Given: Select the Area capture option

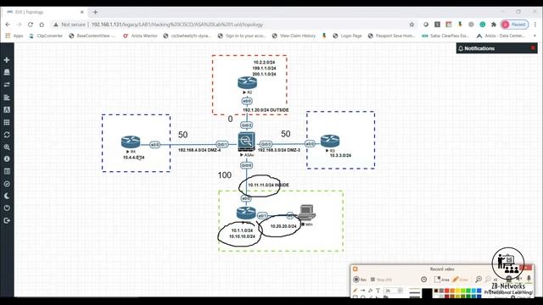Looking at the screenshot, I should pos(441,280).
